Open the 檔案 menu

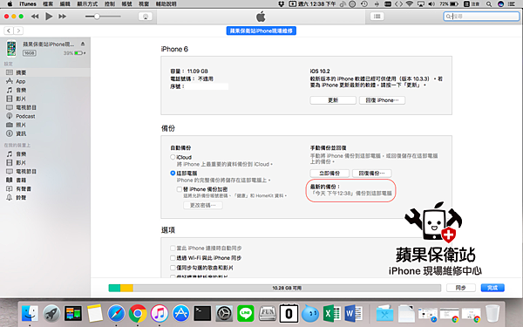click(x=48, y=4)
